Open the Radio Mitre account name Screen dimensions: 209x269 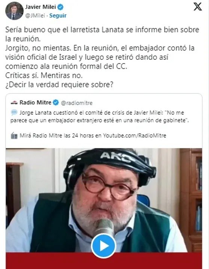pyautogui.click(x=36, y=102)
